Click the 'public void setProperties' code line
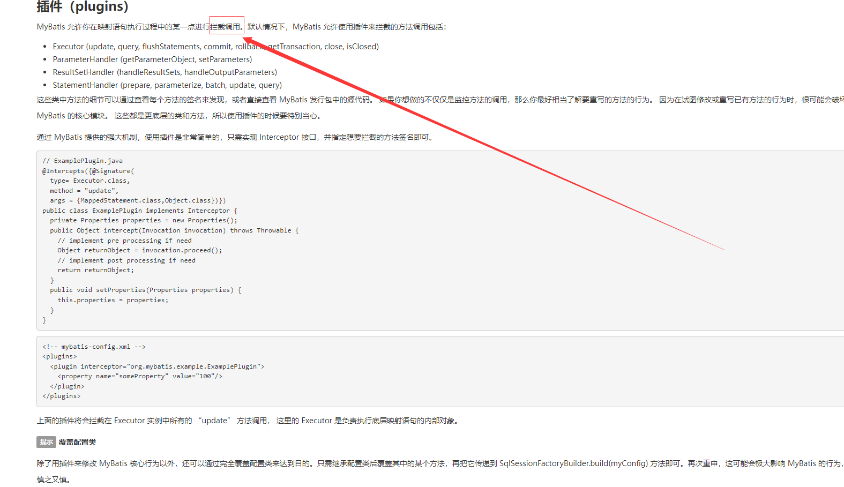Viewport: 844px width, 487px height. click(x=146, y=290)
